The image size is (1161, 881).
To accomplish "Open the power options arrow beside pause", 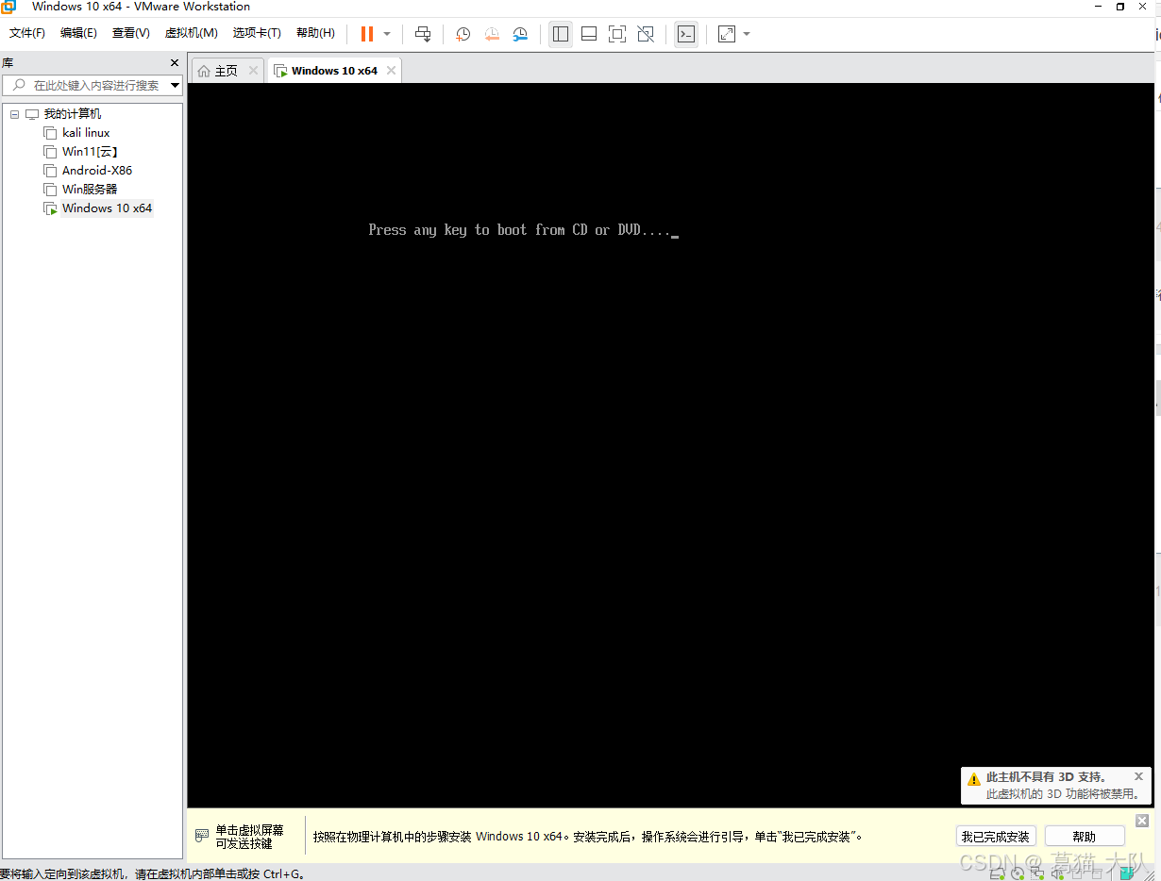I will click(x=387, y=34).
